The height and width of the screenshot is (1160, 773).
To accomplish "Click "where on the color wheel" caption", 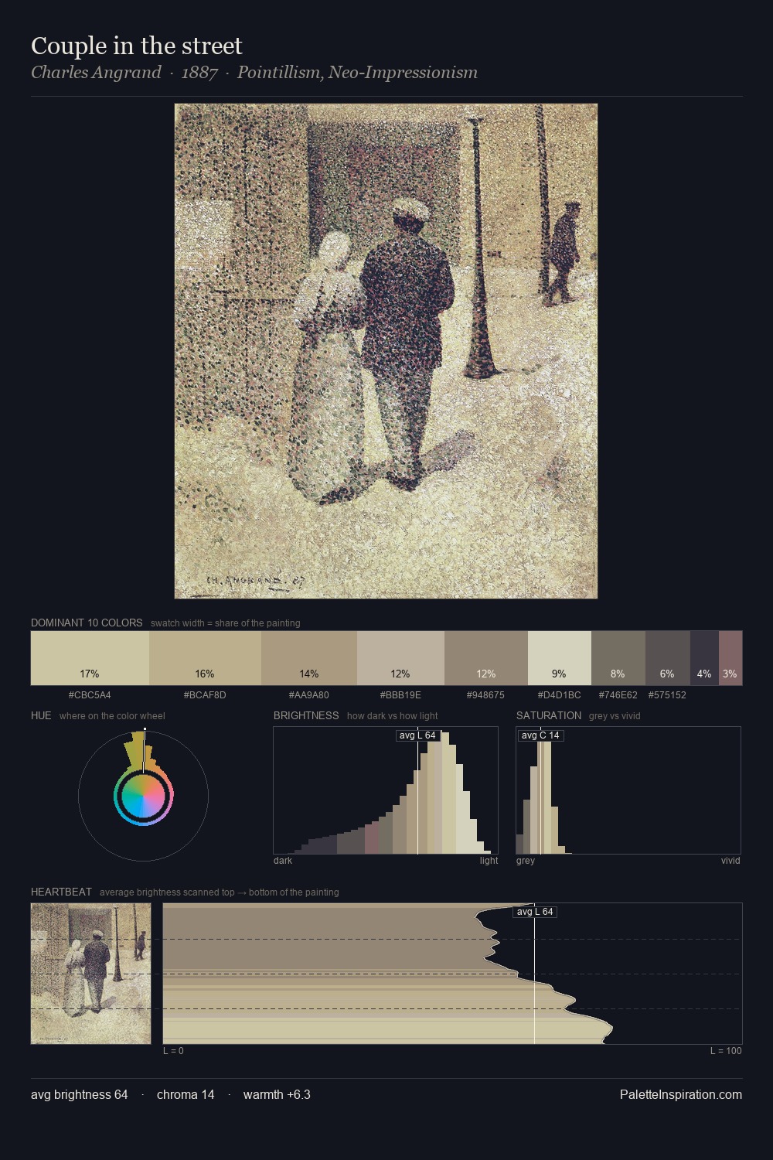I will coord(112,716).
